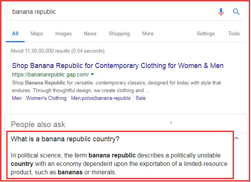The width and height of the screenshot is (251, 182).
Task: Collapse the 'What is a banana republic country?' chevron
Action: (x=236, y=138)
